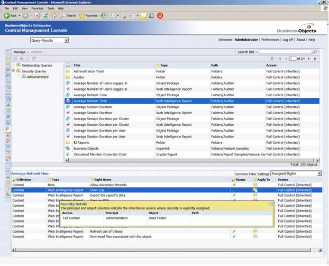Open the Folders icon in left sidebar
The image size is (329, 266).
(x=8, y=58)
